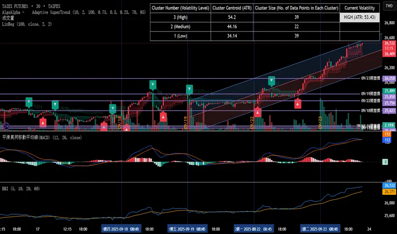Click the 2.19K volume label

[x=389, y=125]
